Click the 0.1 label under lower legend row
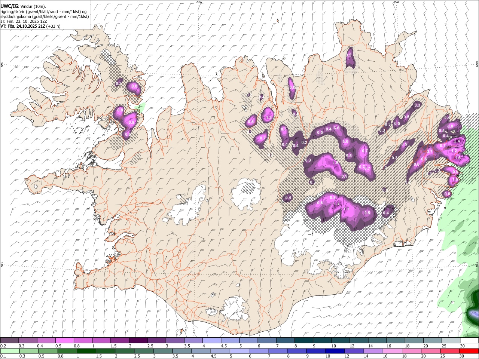479x359 pixels. 3,356
